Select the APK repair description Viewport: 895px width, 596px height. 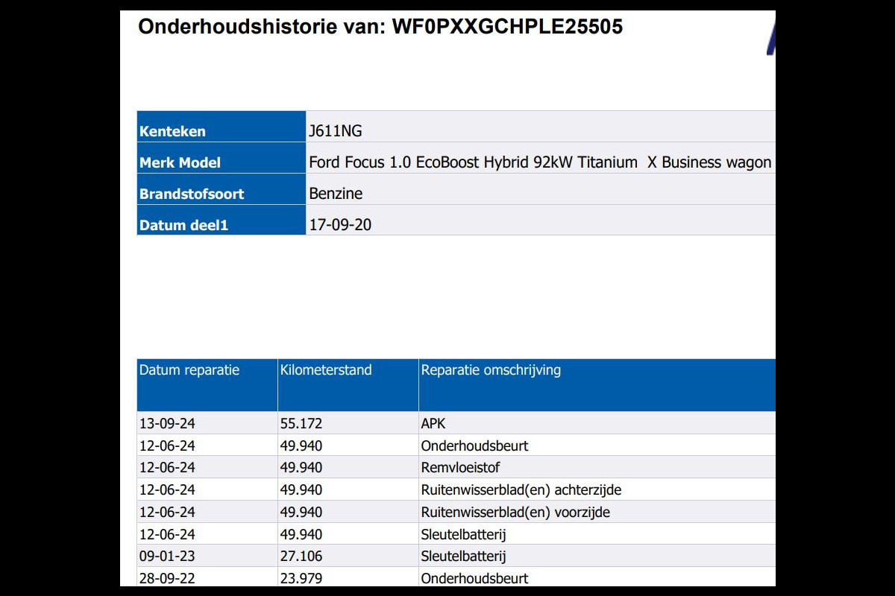tap(433, 424)
